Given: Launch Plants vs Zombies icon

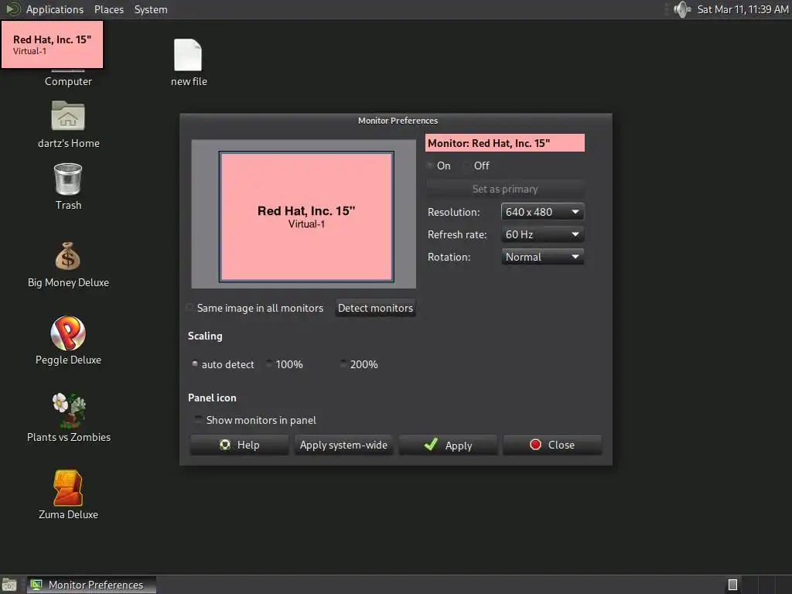Looking at the screenshot, I should [x=69, y=410].
